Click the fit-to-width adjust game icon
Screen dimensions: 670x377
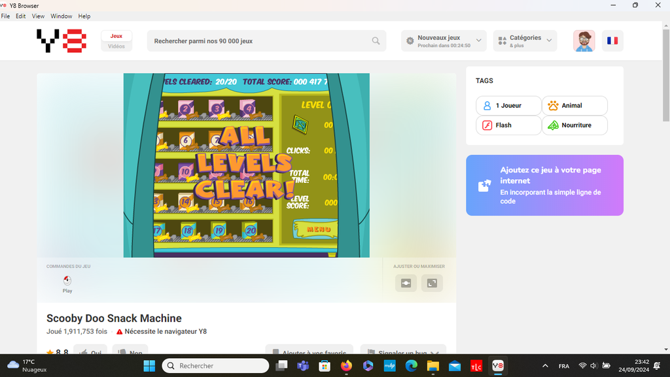406,283
